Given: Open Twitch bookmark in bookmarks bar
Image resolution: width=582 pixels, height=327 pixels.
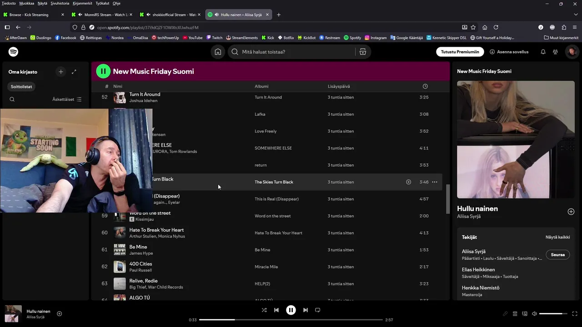Looking at the screenshot, I should pyautogui.click(x=214, y=38).
